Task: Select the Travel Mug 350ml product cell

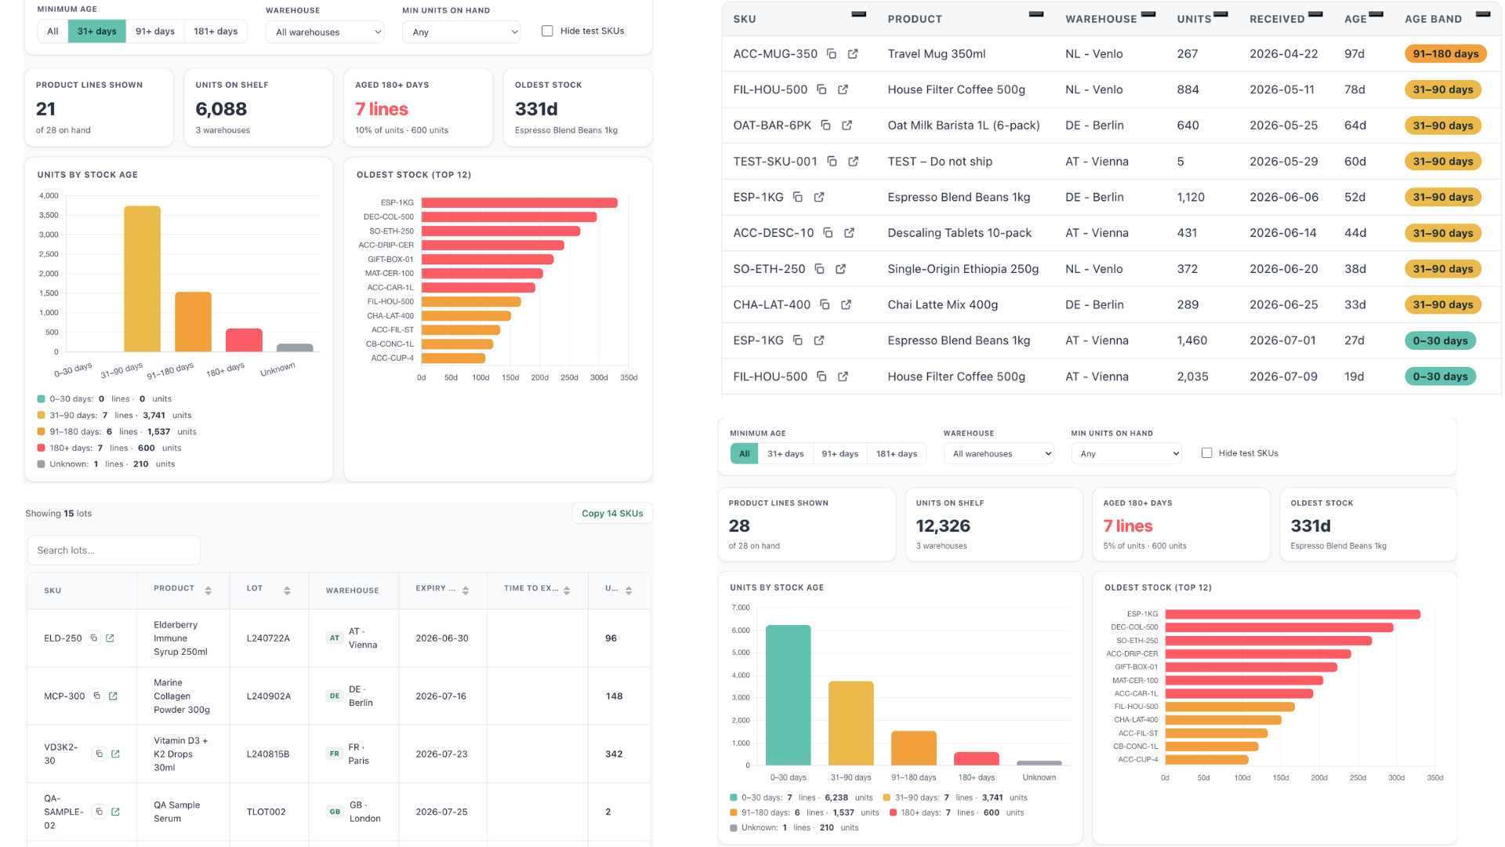Action: click(937, 54)
